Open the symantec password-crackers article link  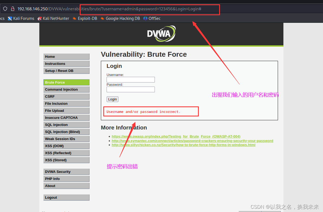192,141
